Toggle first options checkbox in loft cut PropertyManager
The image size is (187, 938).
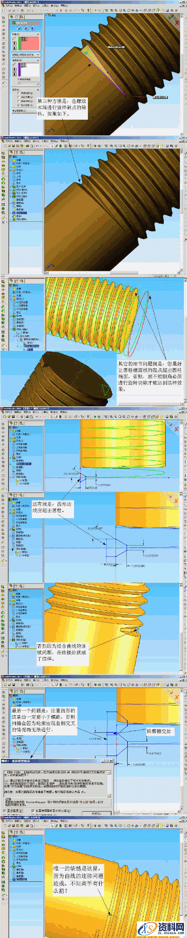tap(19, 93)
